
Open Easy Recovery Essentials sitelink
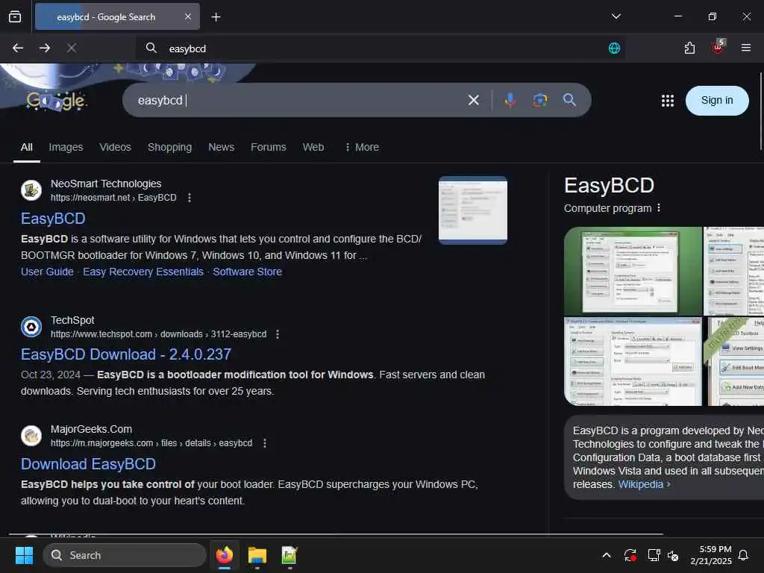point(143,272)
